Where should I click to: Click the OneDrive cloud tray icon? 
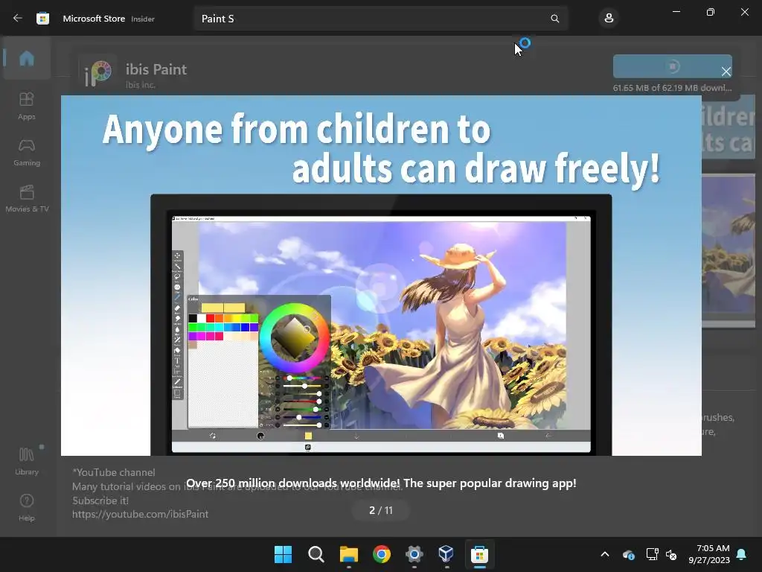[x=628, y=554]
